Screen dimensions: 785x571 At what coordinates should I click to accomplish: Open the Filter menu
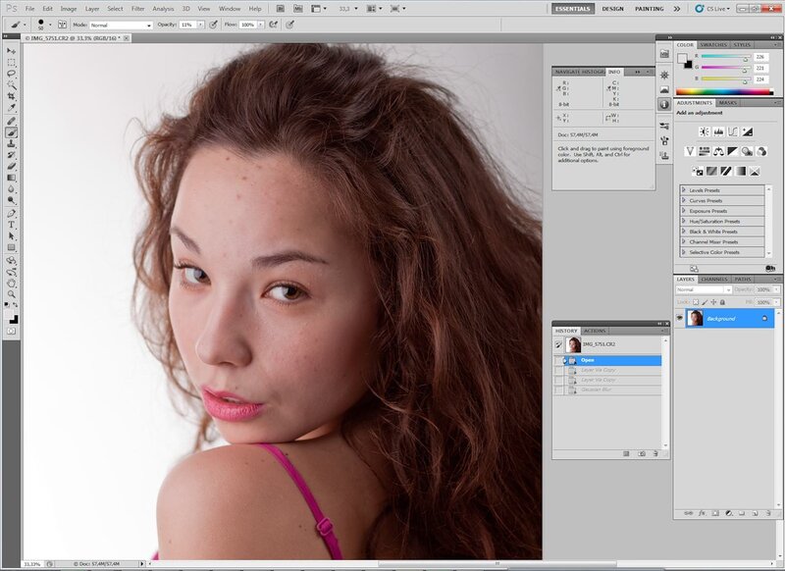[x=137, y=9]
